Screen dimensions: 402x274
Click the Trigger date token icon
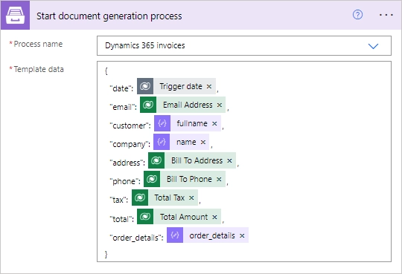tap(145, 86)
